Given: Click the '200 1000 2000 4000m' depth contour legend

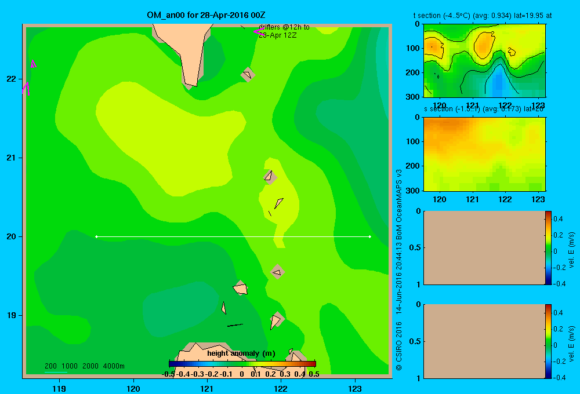Looking at the screenshot, I should click(84, 366).
